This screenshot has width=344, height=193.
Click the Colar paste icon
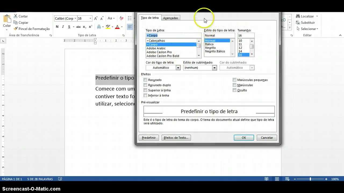click(x=7, y=19)
